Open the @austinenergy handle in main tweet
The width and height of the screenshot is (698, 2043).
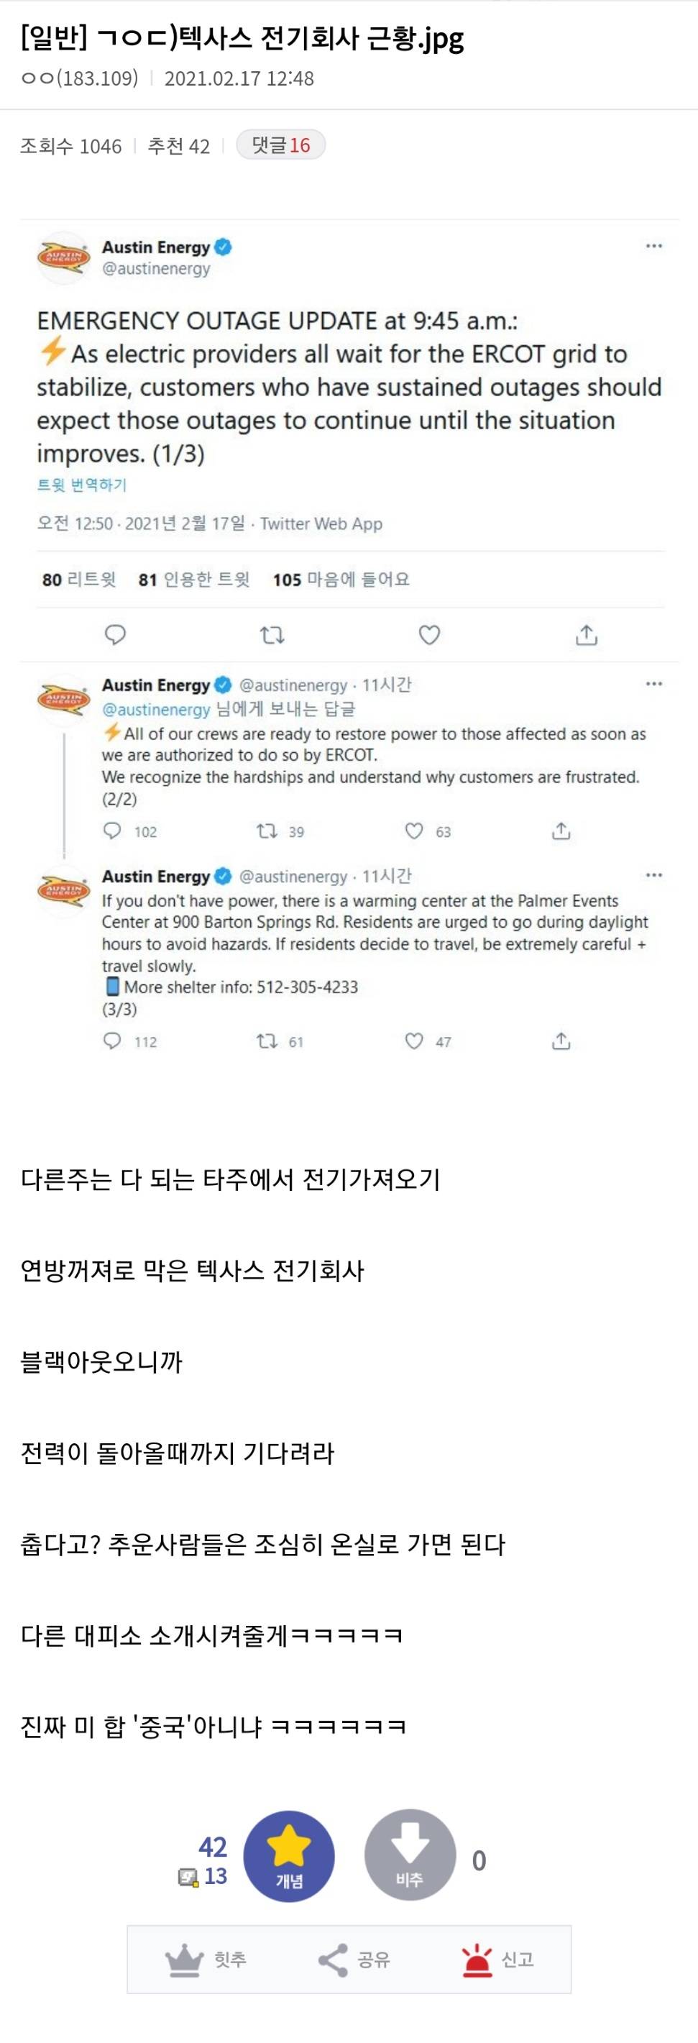(156, 269)
